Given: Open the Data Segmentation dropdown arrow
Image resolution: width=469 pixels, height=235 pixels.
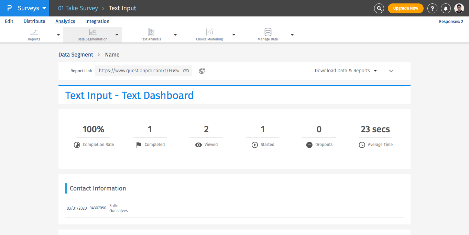Looking at the screenshot, I should point(117,35).
